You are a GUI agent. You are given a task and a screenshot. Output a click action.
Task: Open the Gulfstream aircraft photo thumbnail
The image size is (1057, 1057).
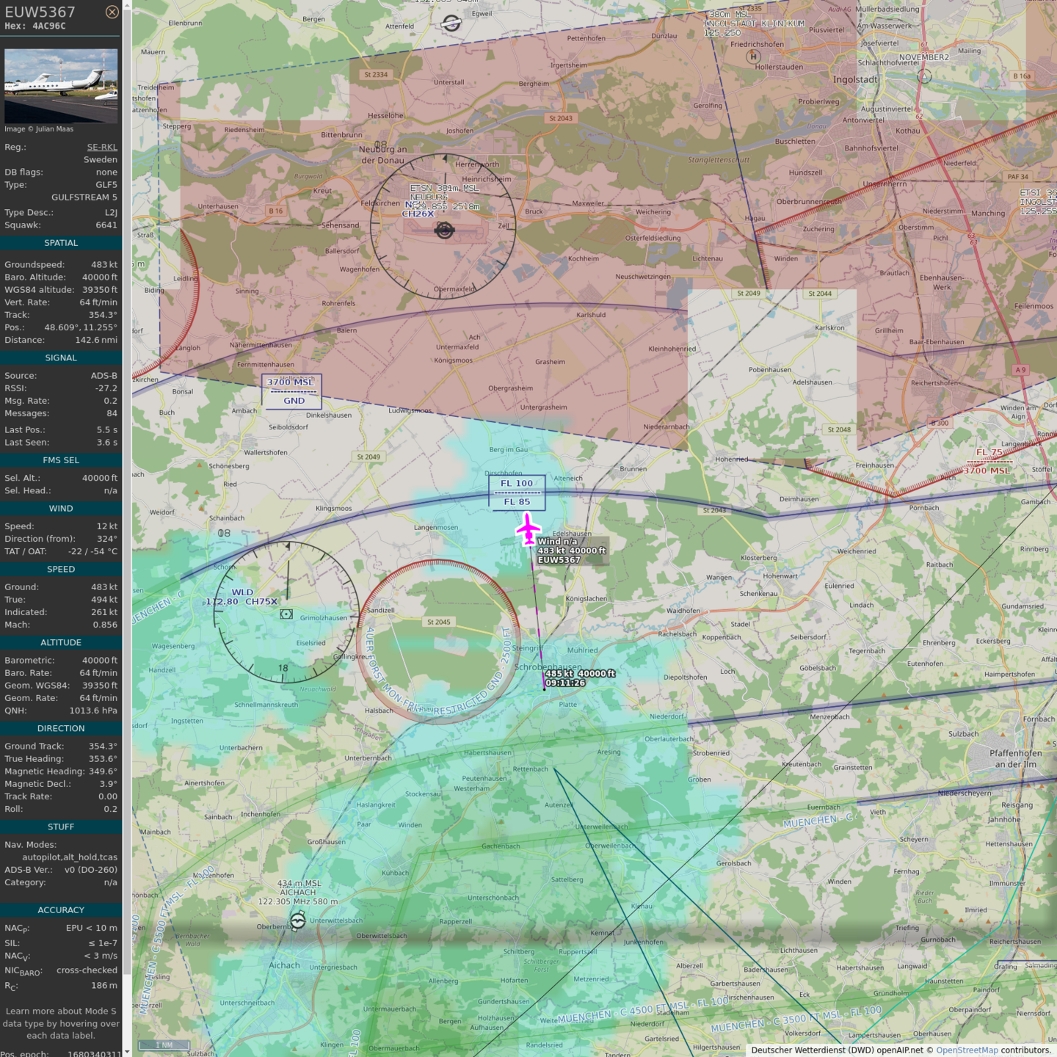click(61, 85)
